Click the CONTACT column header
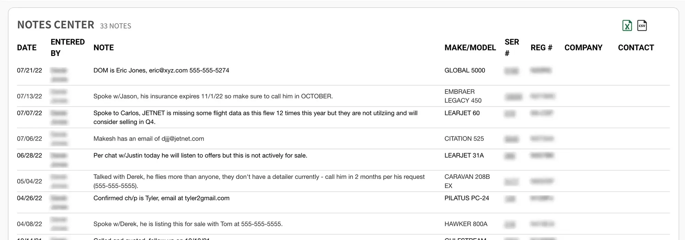 coord(636,47)
